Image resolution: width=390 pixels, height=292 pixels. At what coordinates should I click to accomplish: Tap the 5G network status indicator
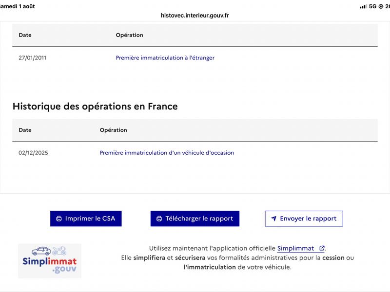click(372, 6)
